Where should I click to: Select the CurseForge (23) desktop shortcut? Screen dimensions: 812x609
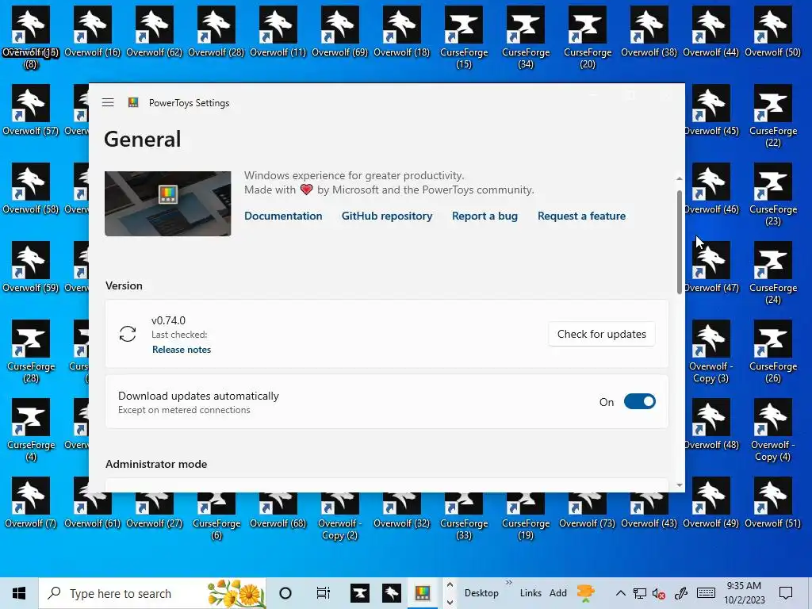[x=772, y=195]
